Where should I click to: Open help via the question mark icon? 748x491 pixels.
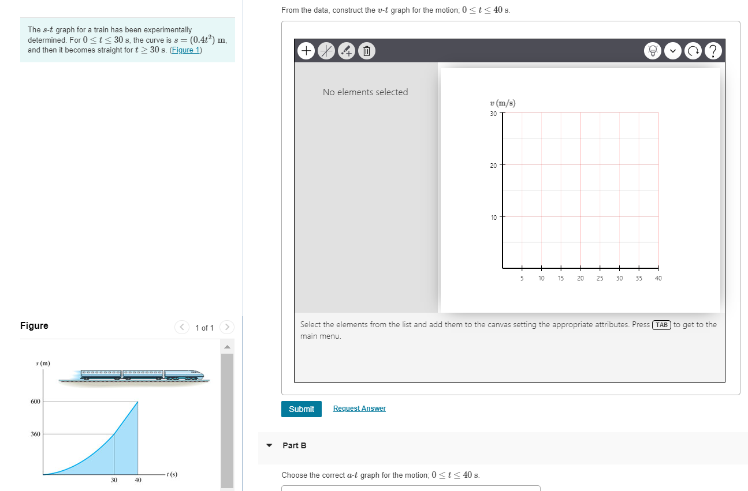713,51
